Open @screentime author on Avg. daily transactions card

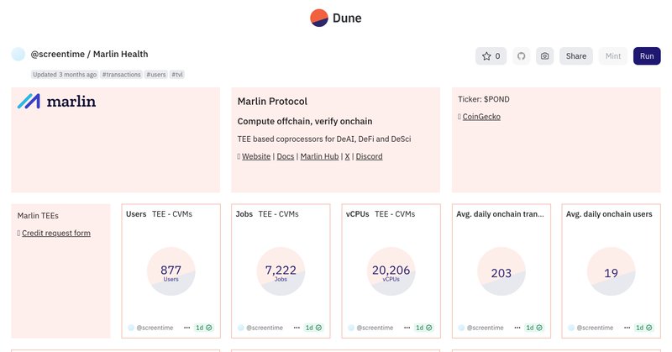tap(486, 328)
